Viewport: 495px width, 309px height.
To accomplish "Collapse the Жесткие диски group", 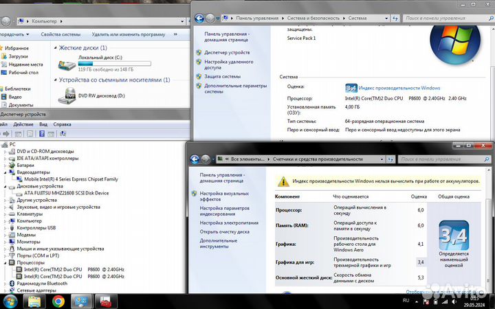I will 55,48.
